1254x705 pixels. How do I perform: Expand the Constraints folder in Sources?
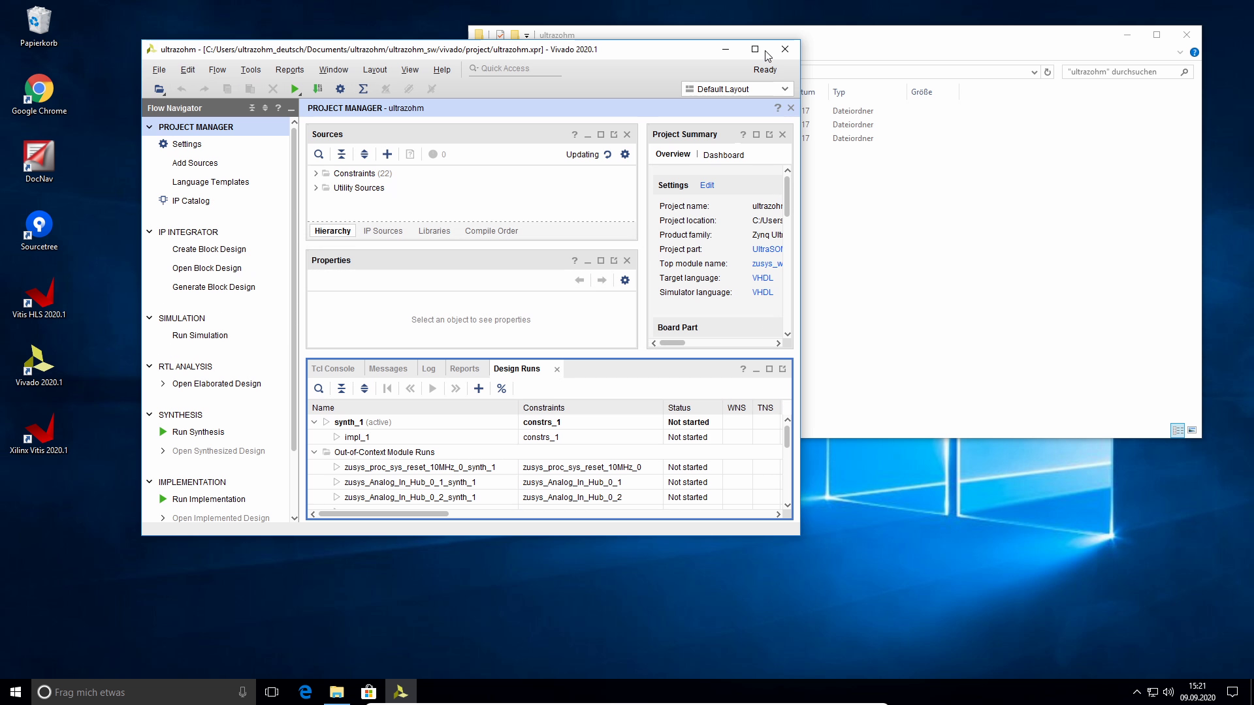click(316, 174)
